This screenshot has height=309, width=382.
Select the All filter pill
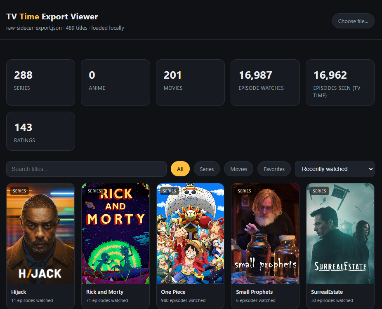tap(180, 169)
